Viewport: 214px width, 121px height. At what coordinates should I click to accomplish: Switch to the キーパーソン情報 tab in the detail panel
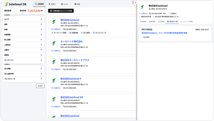point(186,22)
